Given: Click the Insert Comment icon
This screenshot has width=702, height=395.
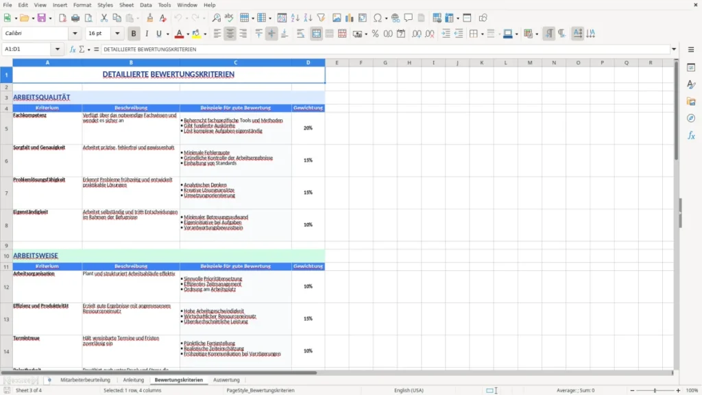Looking at the screenshot, I should 409,18.
